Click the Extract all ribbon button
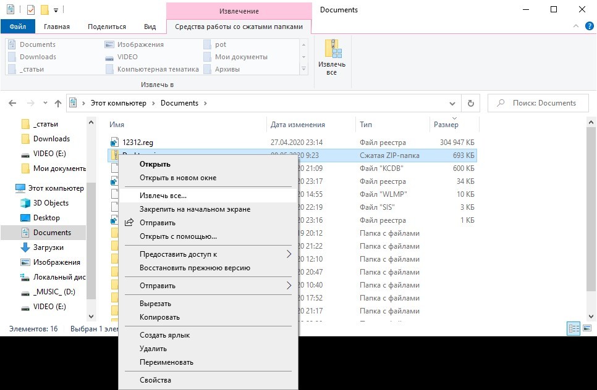Screen dimensions: 597x390 pos(332,57)
